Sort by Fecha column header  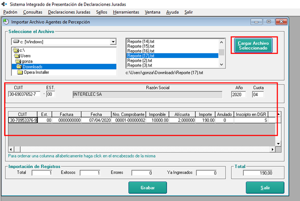(x=96, y=114)
